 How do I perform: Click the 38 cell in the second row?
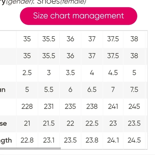[134, 56]
